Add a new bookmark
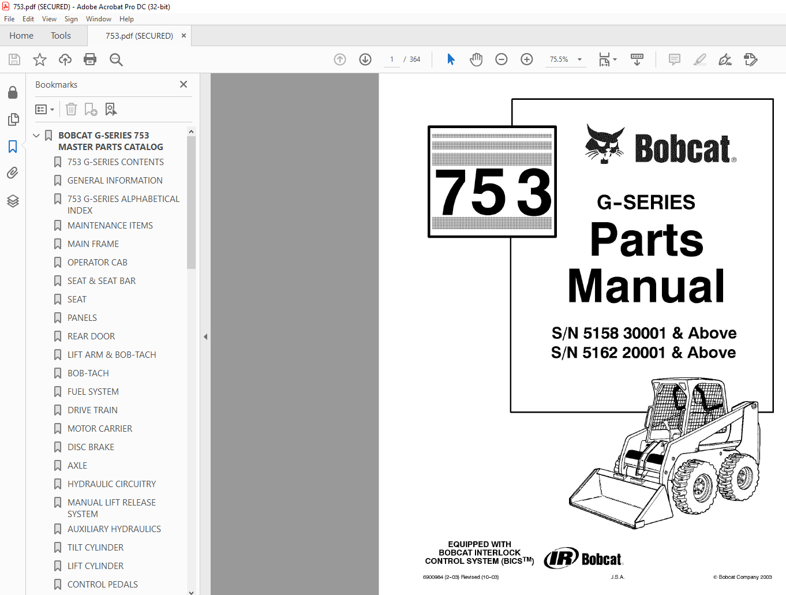 91,109
